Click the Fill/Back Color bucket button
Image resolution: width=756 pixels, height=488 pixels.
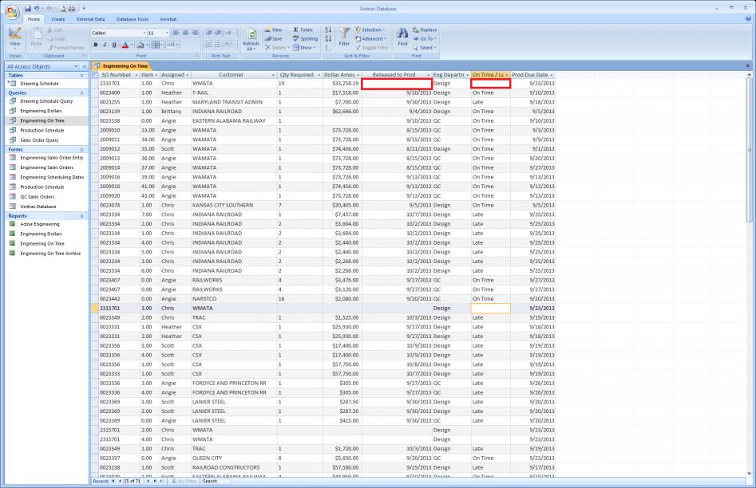(141, 45)
